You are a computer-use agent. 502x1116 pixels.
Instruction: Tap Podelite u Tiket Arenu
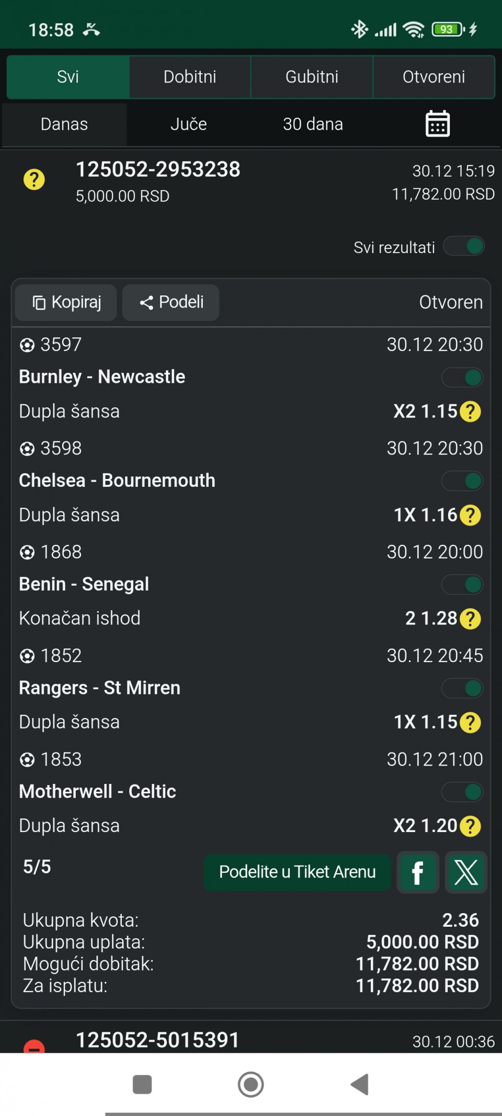point(297,872)
